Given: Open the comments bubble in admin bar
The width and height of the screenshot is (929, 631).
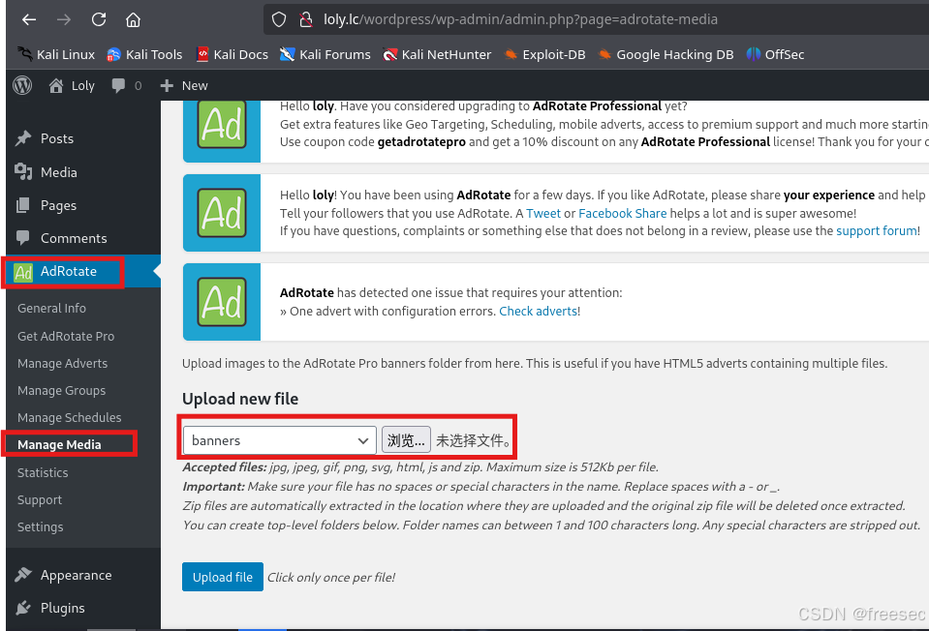Looking at the screenshot, I should click(x=126, y=86).
